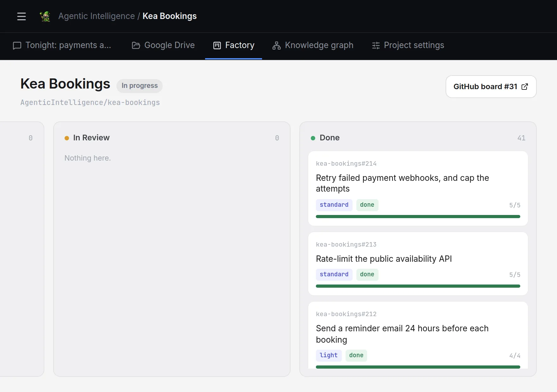Open GitHub board #31
Screen dimensions: 557x392
491,87
